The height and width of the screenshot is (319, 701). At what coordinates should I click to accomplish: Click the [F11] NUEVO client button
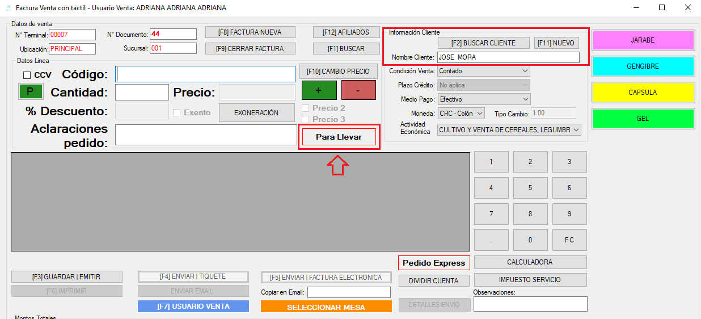557,43
